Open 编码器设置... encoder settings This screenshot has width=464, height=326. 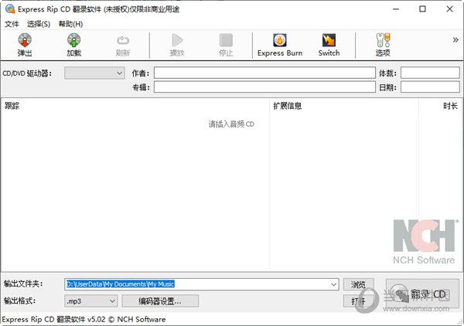click(160, 301)
